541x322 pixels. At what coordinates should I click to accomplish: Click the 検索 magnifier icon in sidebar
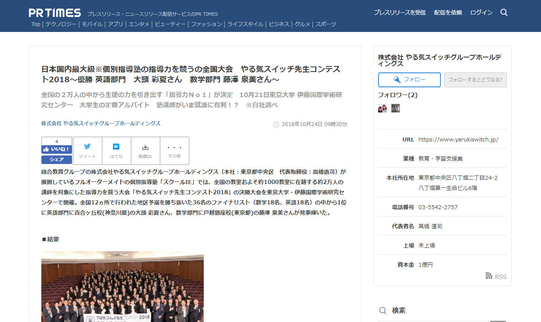383,310
